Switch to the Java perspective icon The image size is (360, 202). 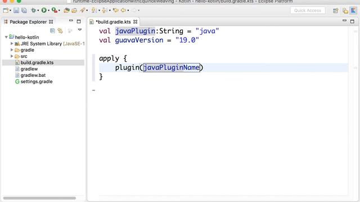coord(345,11)
